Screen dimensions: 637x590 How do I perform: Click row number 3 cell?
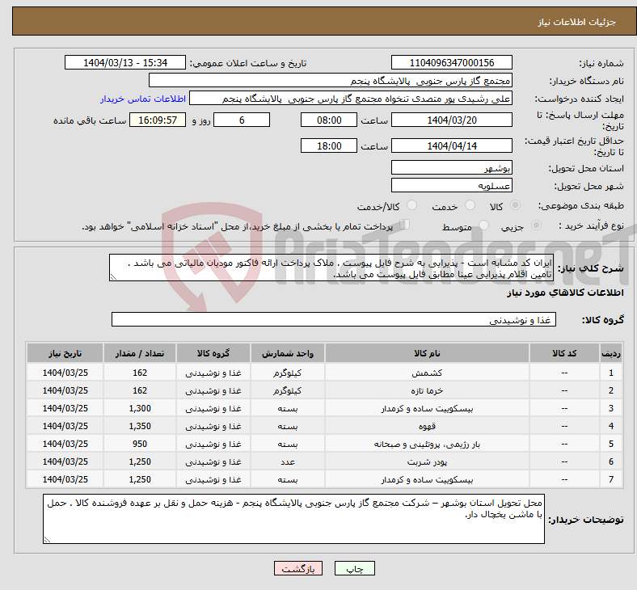[x=610, y=408]
